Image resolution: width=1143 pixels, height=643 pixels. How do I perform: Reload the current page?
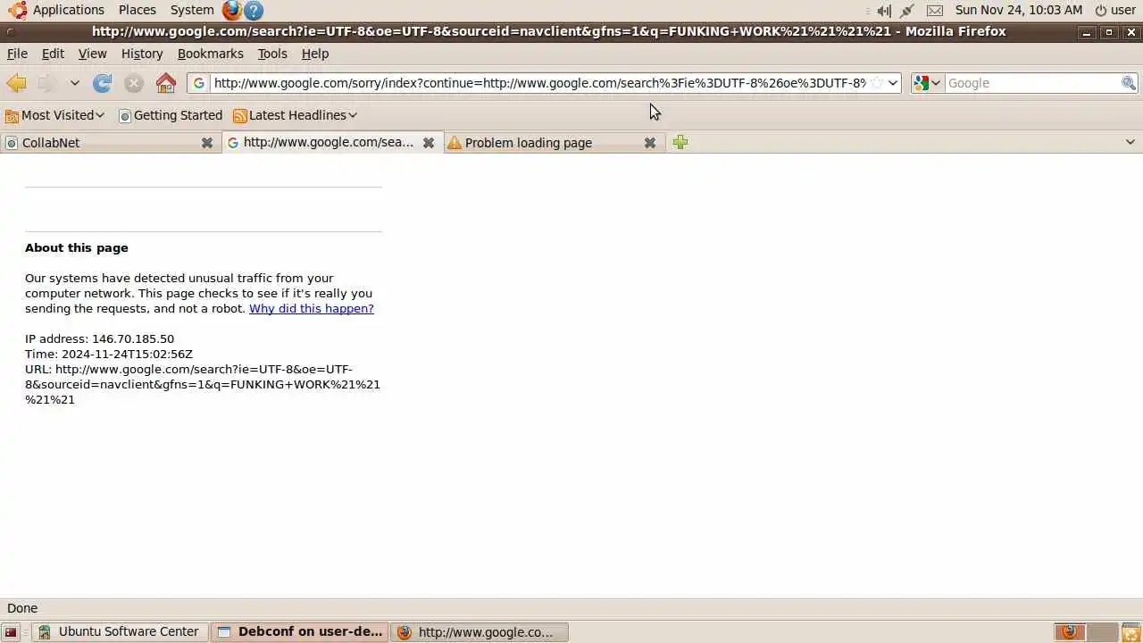103,83
